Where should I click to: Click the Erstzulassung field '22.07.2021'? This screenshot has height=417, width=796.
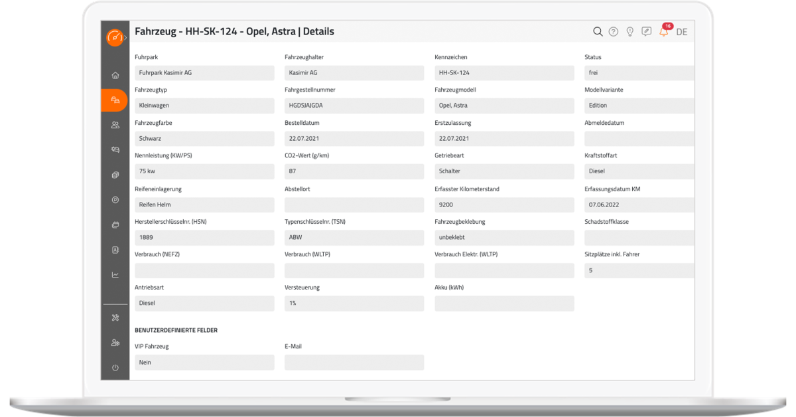[x=504, y=139]
